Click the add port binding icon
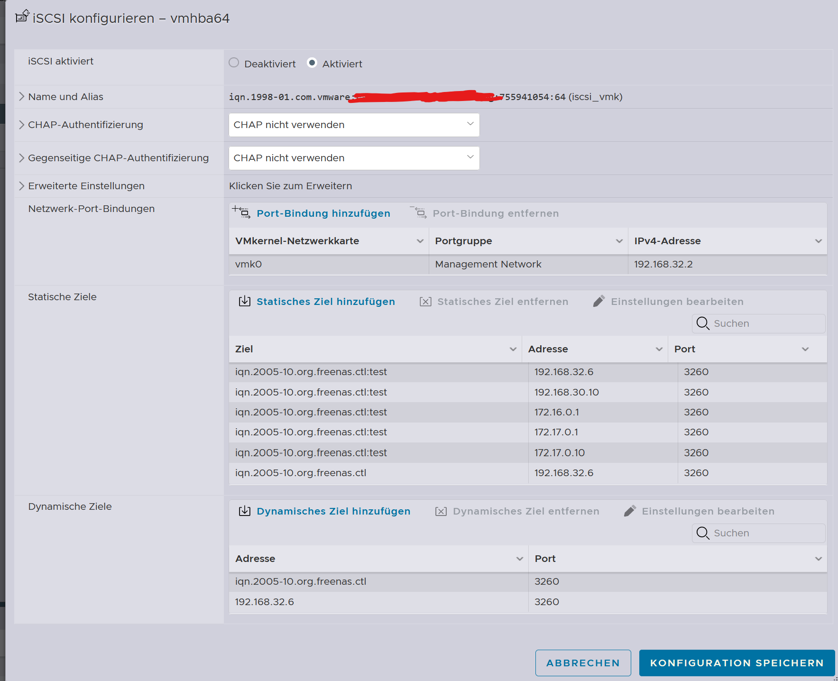The image size is (838, 681). coord(241,212)
